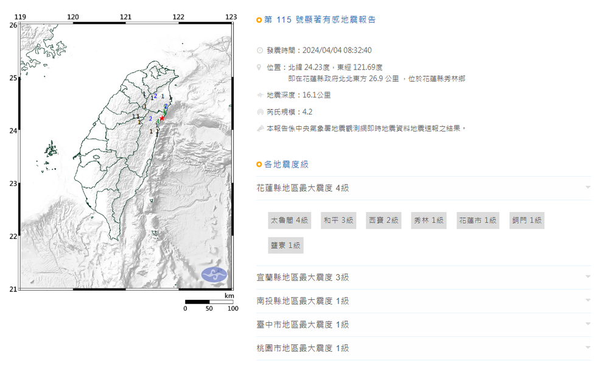Click the red epicenter star on map
This screenshot has width=608, height=365.
[162, 118]
